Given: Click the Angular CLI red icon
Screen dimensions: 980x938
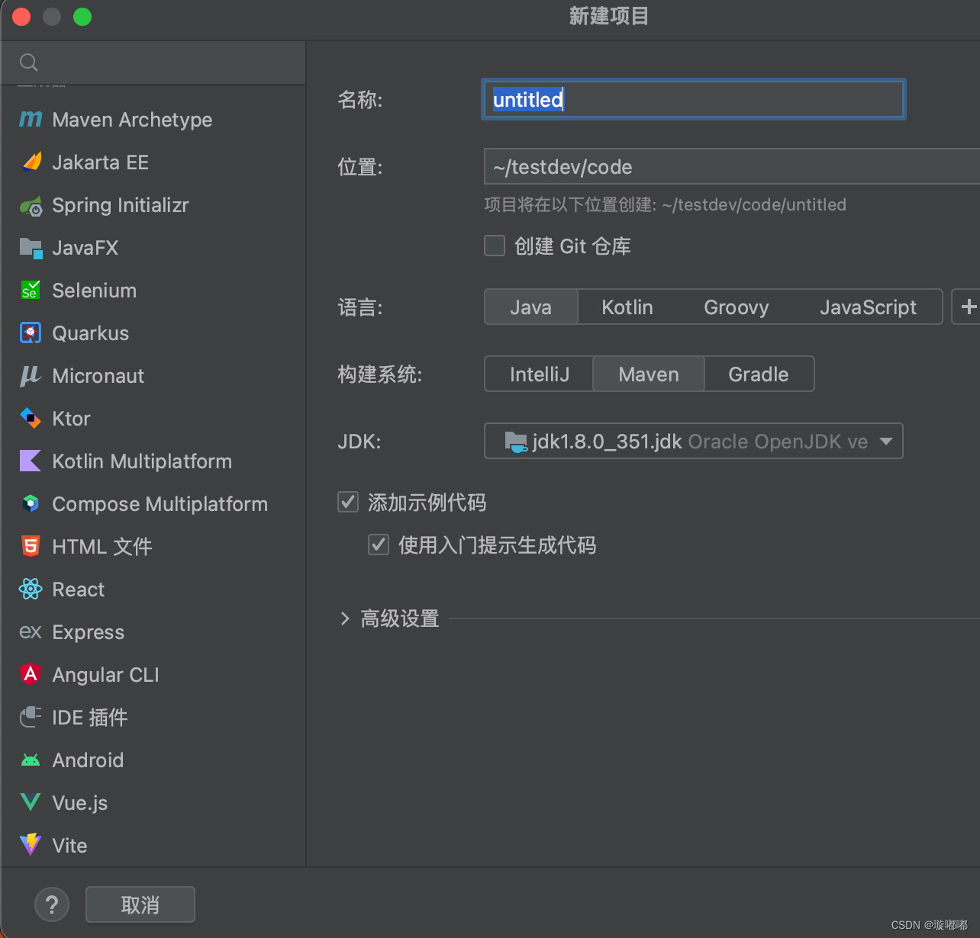Looking at the screenshot, I should [x=31, y=674].
